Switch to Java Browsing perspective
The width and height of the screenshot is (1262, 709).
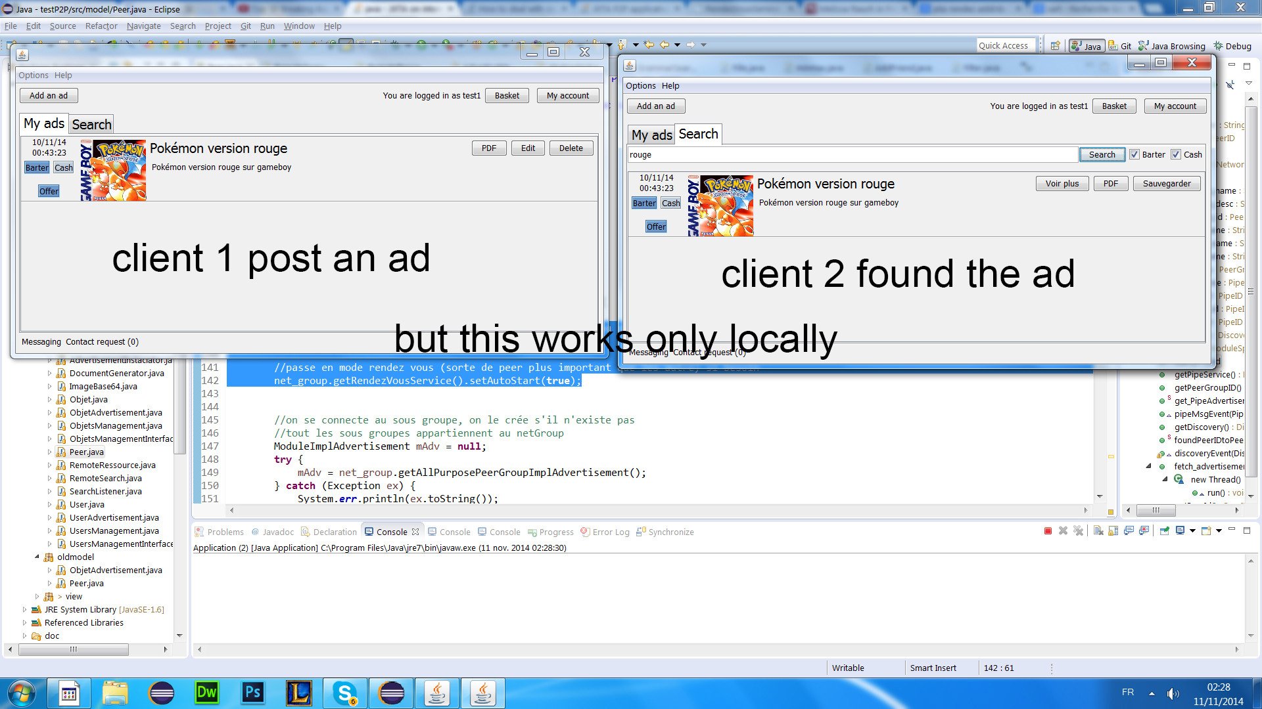(x=1172, y=46)
